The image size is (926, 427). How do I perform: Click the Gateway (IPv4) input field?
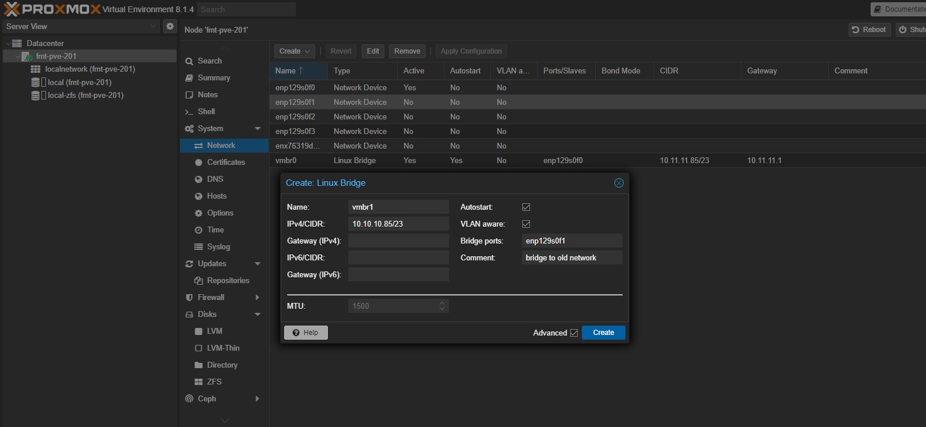pos(398,241)
